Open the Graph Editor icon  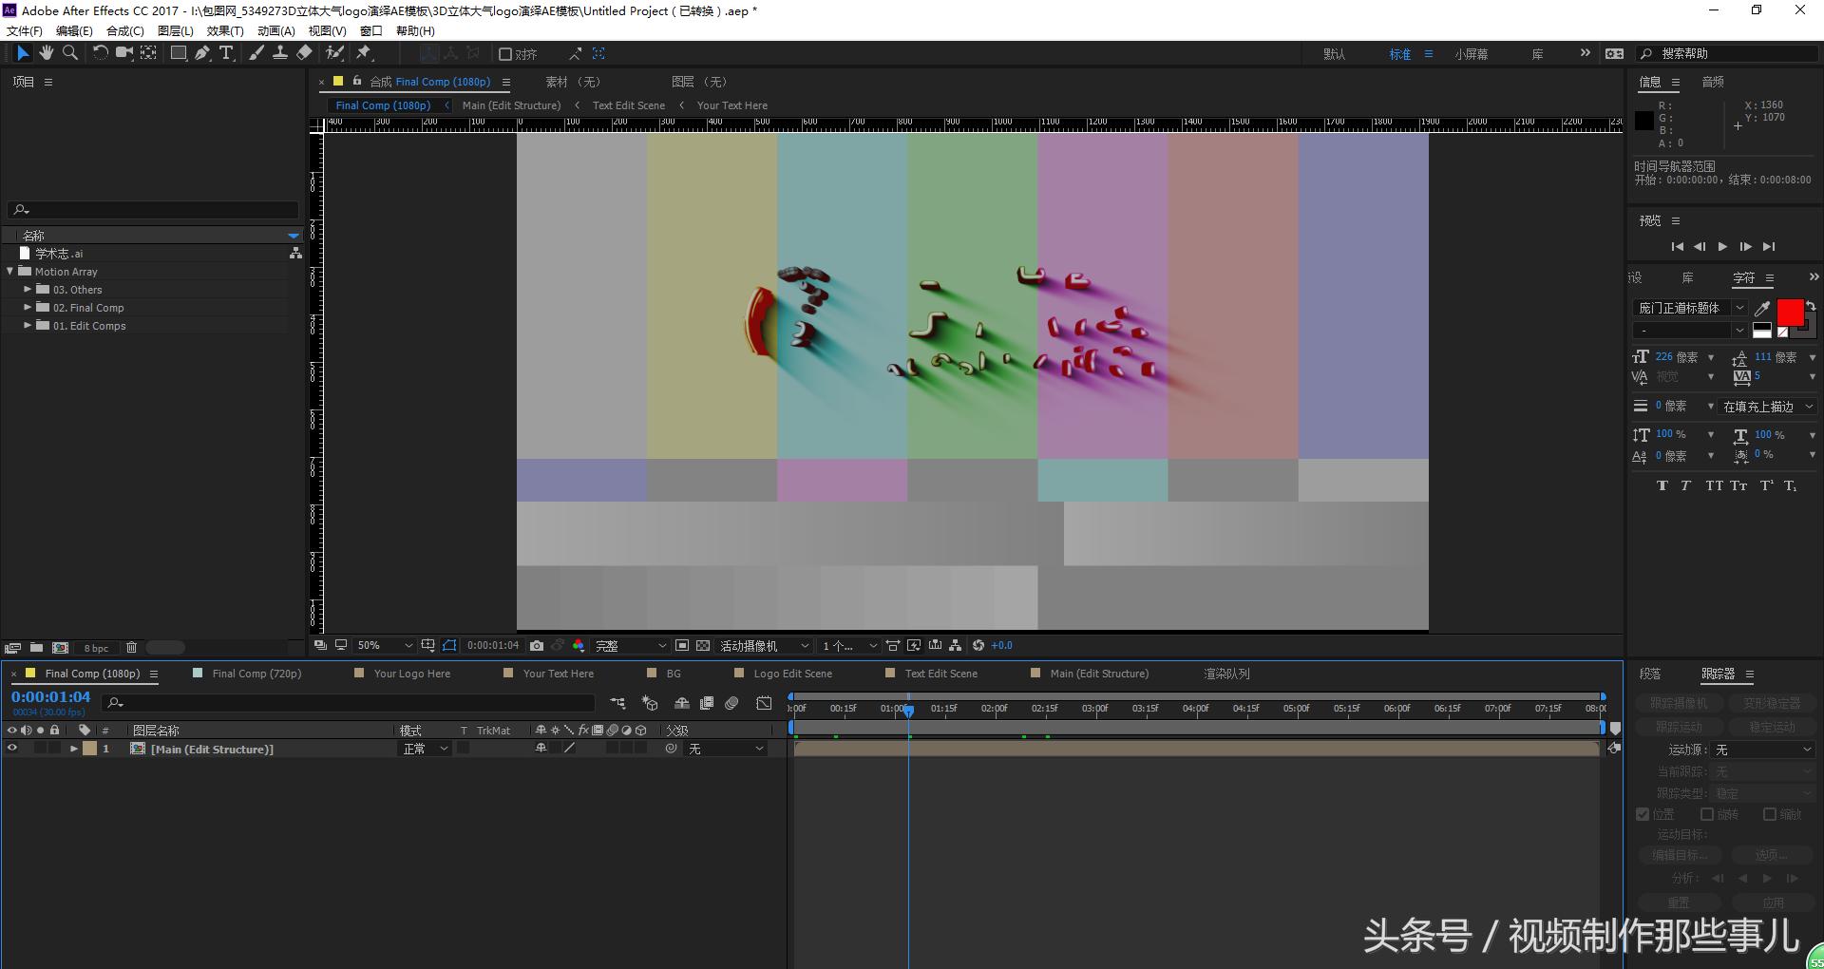[764, 703]
